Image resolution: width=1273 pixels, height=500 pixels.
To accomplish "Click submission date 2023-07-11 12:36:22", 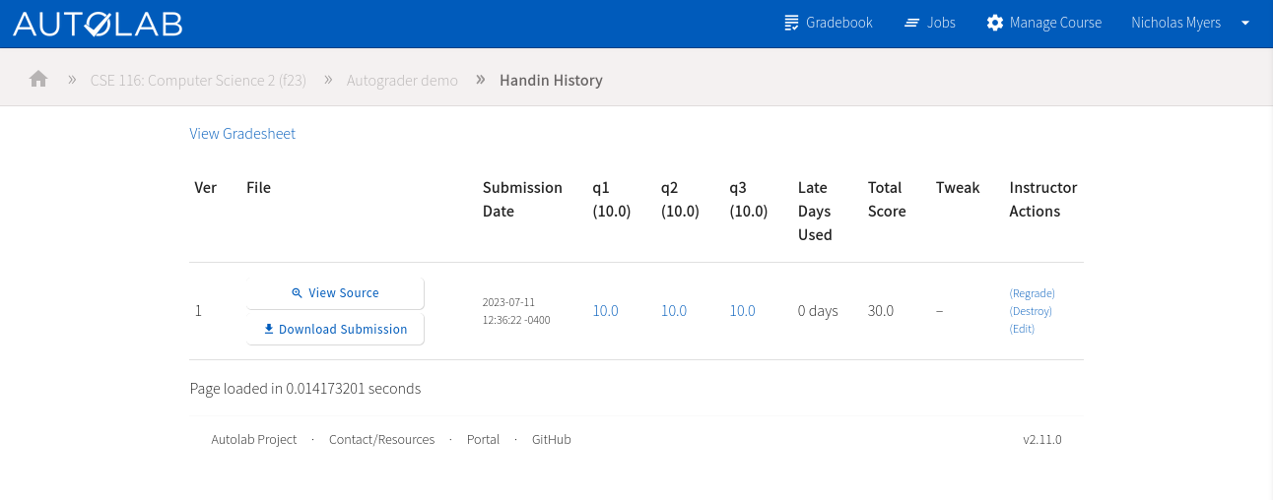I will 516,311.
